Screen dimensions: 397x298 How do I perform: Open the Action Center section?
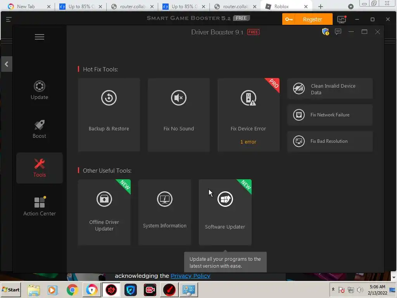tap(40, 206)
